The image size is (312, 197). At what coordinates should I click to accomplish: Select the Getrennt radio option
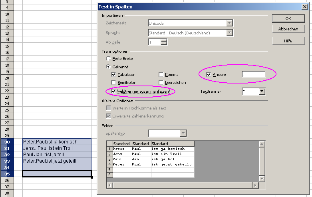[x=108, y=67]
